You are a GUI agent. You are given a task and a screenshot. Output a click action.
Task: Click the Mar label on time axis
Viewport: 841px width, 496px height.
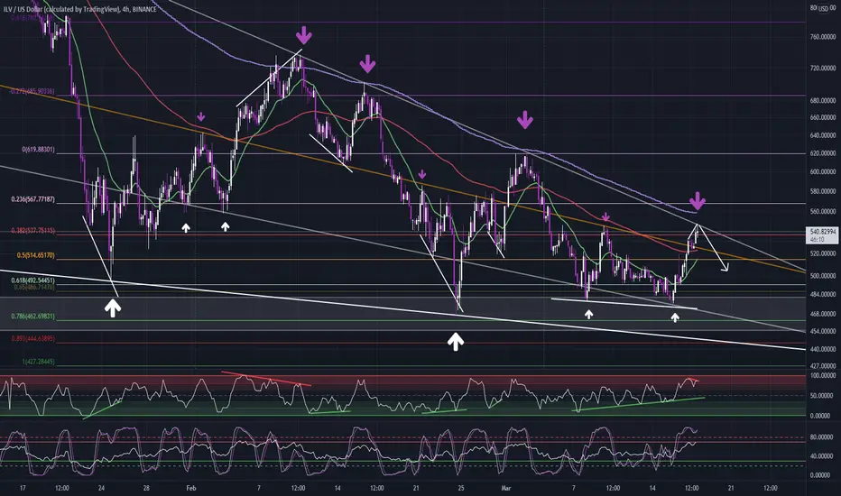[506, 489]
